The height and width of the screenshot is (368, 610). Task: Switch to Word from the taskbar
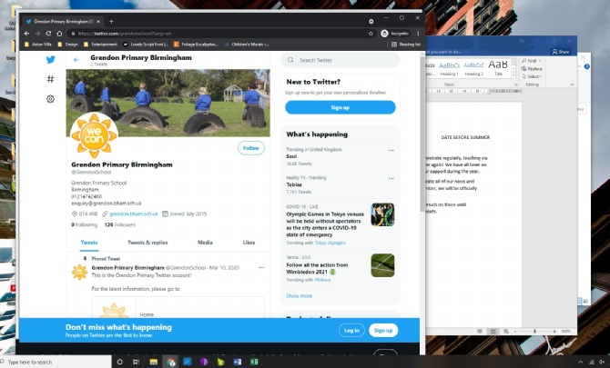coord(237,362)
